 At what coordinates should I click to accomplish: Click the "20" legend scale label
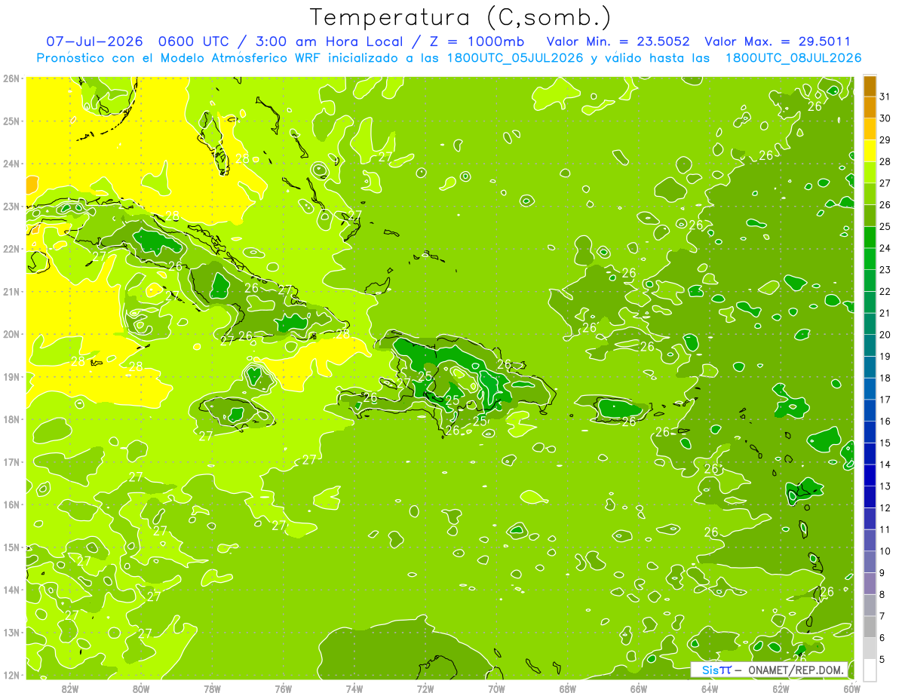click(885, 334)
